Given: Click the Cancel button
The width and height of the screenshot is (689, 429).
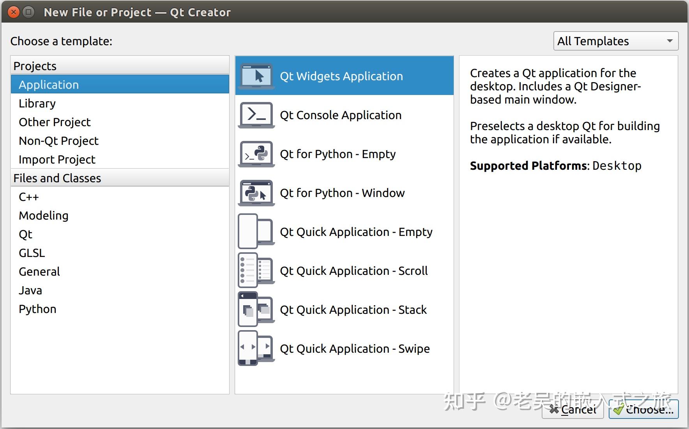Looking at the screenshot, I should pos(572,409).
